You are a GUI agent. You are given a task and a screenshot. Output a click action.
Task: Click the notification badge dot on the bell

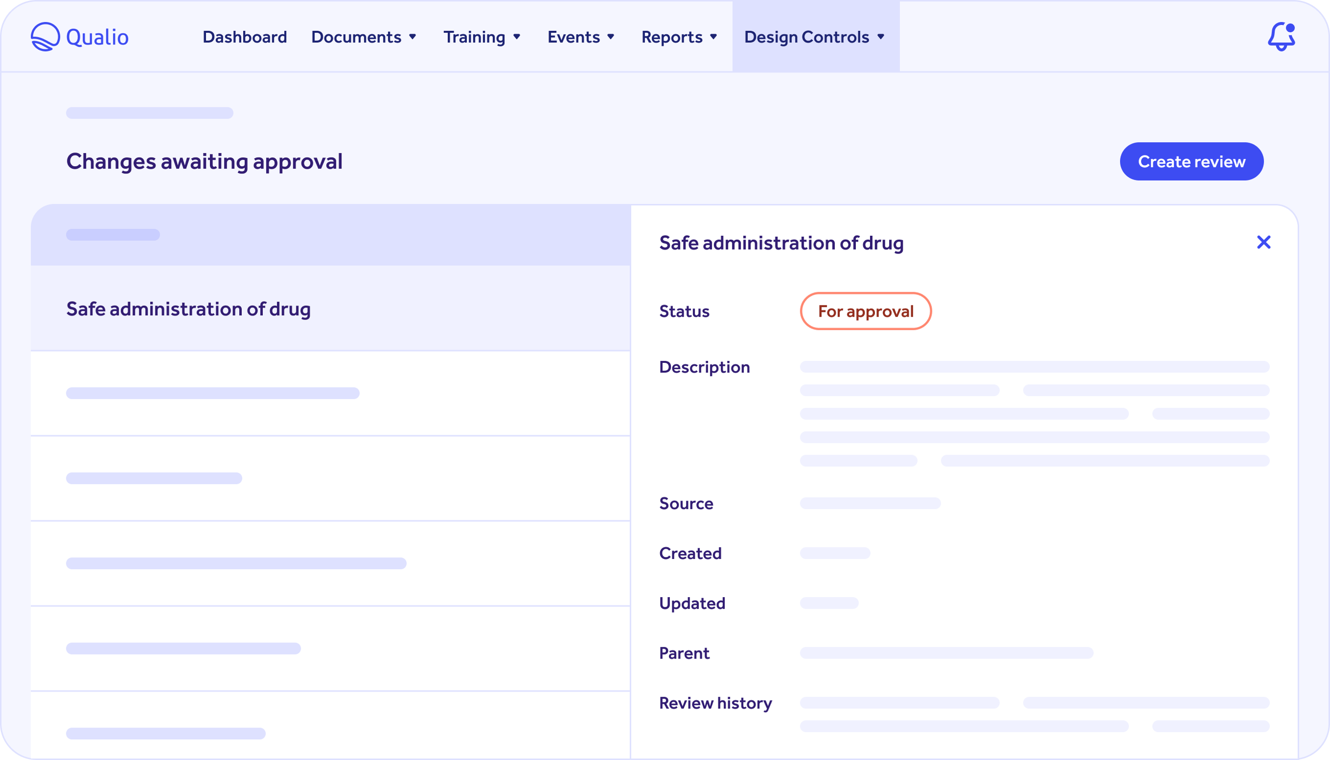[1291, 27]
